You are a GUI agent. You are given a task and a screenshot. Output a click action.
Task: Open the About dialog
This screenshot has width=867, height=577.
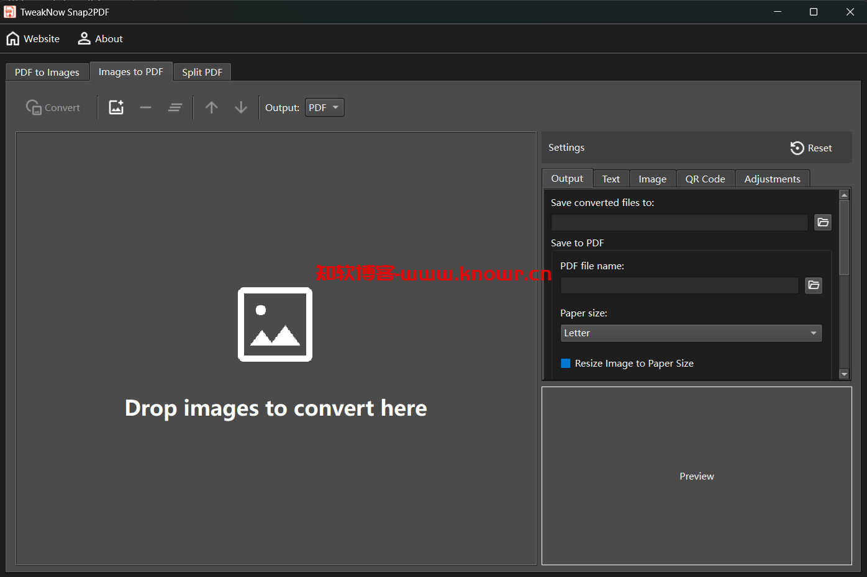click(100, 38)
